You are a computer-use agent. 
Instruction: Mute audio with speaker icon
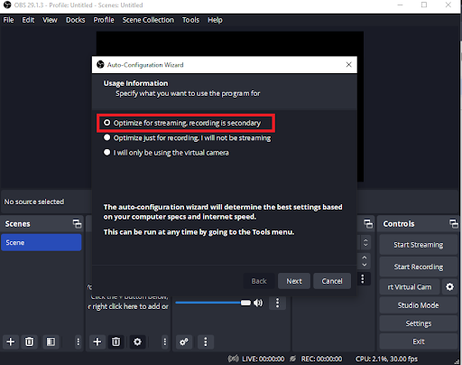tap(258, 303)
